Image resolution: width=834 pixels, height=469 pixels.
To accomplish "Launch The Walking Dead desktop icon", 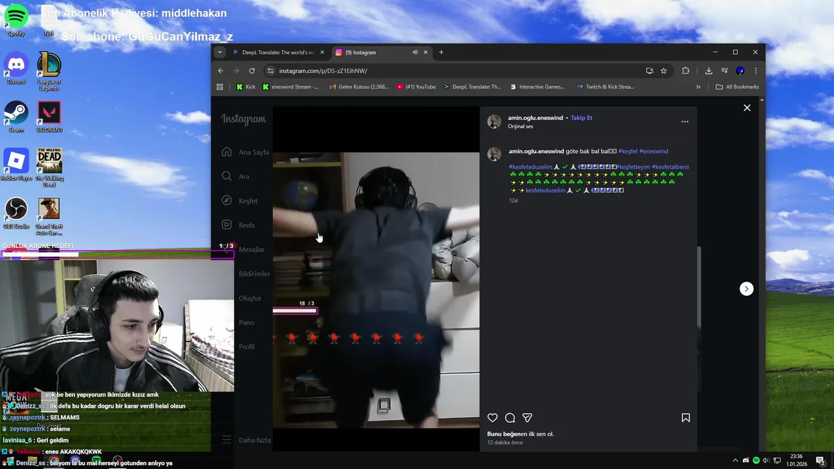I will pos(49,168).
